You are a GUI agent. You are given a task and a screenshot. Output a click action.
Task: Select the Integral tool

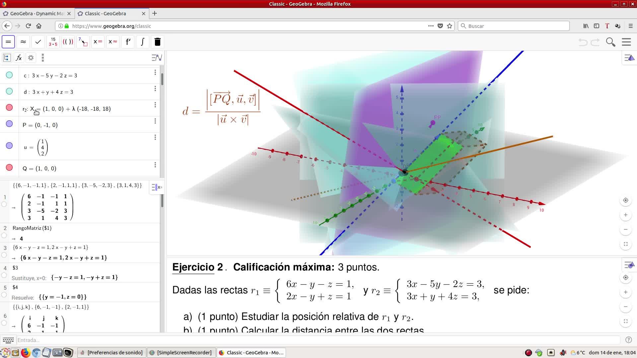[x=143, y=42]
